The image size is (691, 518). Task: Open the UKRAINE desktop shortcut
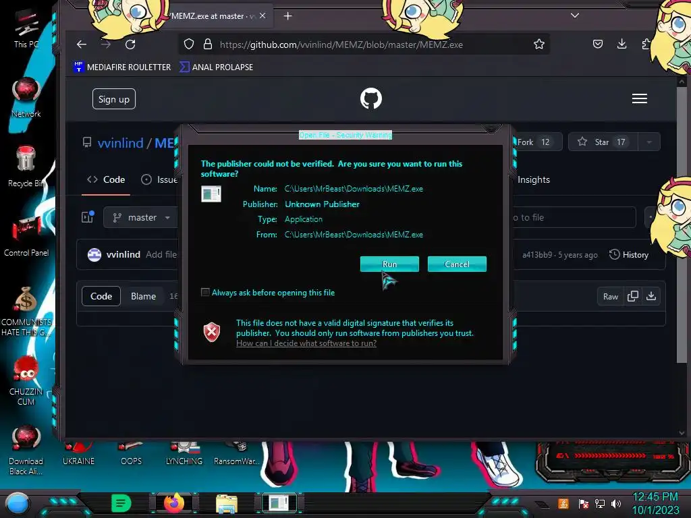point(78,454)
